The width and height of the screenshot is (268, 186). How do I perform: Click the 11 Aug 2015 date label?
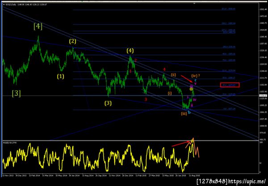tap(194, 175)
